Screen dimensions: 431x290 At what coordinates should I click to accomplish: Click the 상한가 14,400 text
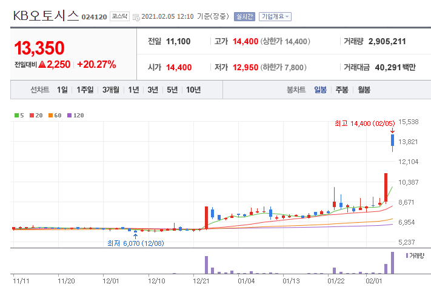click(286, 41)
